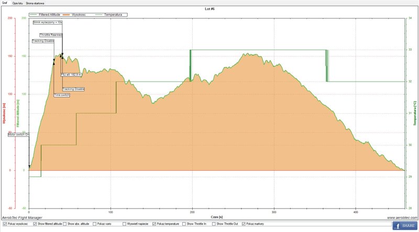The width and height of the screenshot is (419, 232).
Task: Click the Time switch marker label
Action: pos(61,95)
